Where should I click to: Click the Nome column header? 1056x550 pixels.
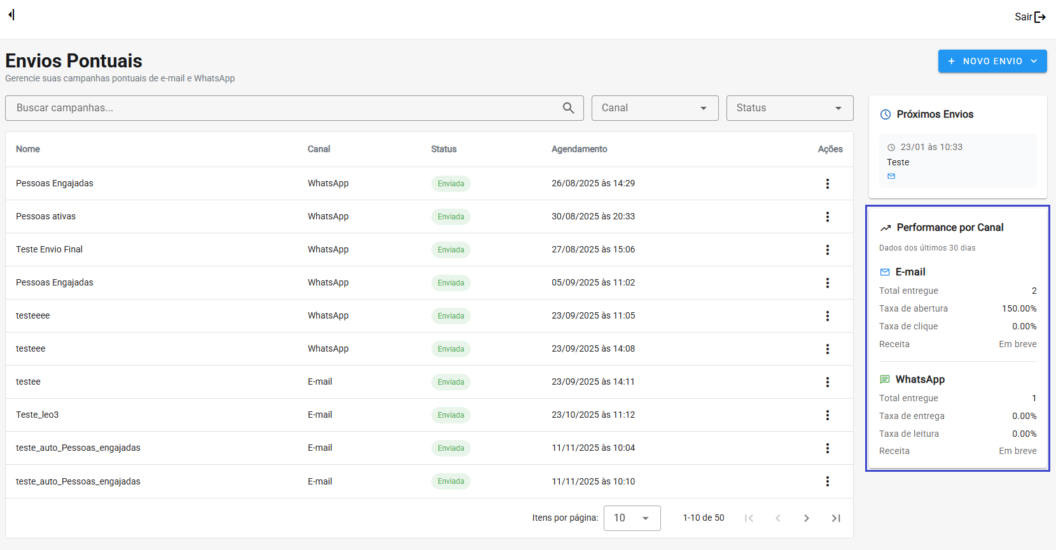pos(28,149)
